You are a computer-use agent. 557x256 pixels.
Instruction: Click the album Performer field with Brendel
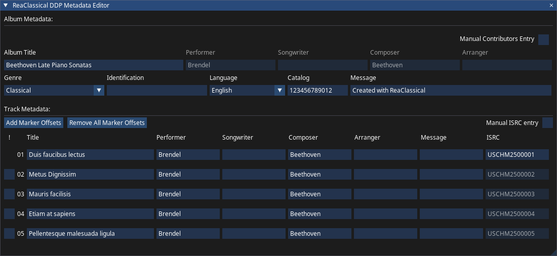pos(230,65)
